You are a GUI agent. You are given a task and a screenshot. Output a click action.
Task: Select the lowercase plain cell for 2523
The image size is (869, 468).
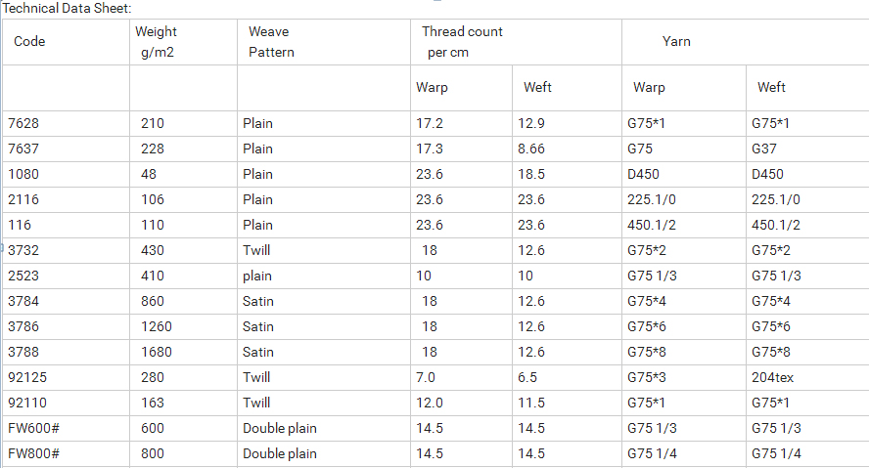(x=324, y=277)
